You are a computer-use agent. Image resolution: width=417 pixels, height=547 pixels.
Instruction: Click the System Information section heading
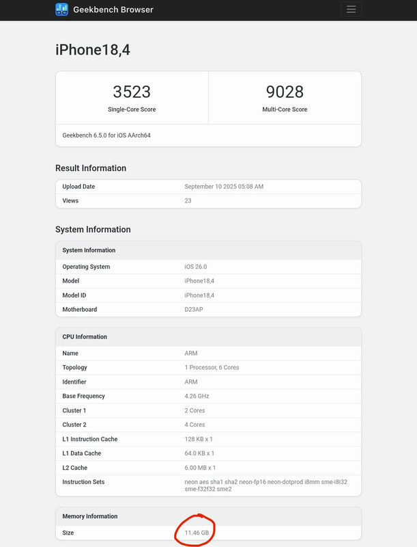tap(93, 230)
